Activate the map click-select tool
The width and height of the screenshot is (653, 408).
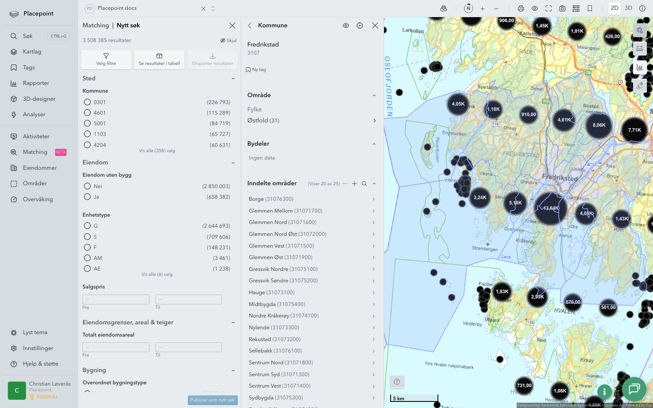click(x=640, y=30)
